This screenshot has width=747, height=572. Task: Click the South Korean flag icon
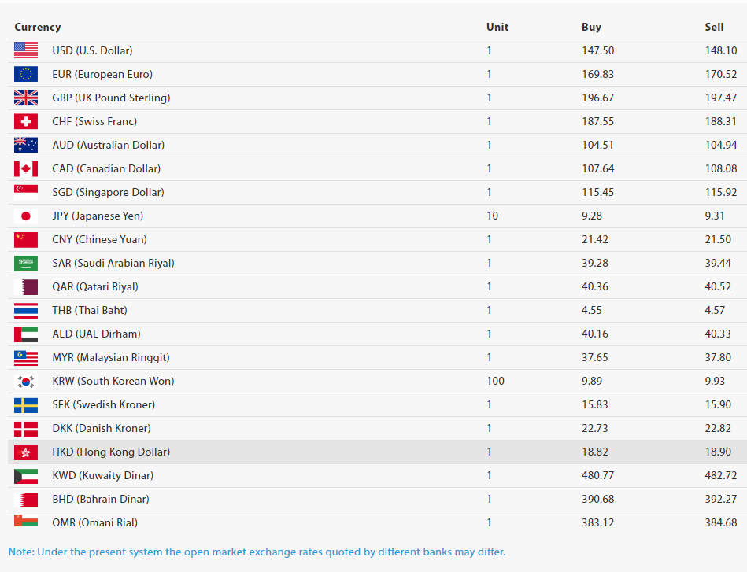pyautogui.click(x=25, y=381)
